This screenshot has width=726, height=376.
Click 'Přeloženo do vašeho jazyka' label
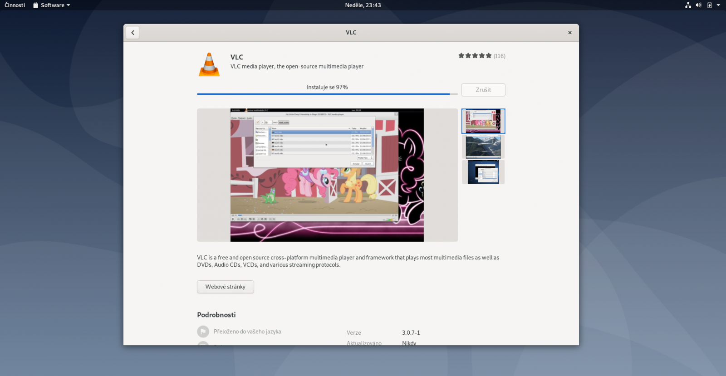pos(247,332)
